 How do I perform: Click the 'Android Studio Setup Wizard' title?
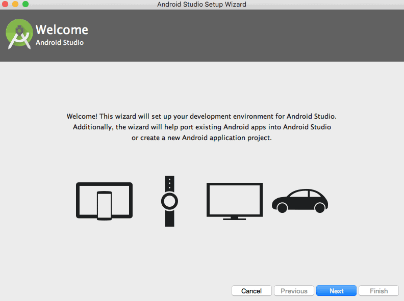click(x=201, y=5)
